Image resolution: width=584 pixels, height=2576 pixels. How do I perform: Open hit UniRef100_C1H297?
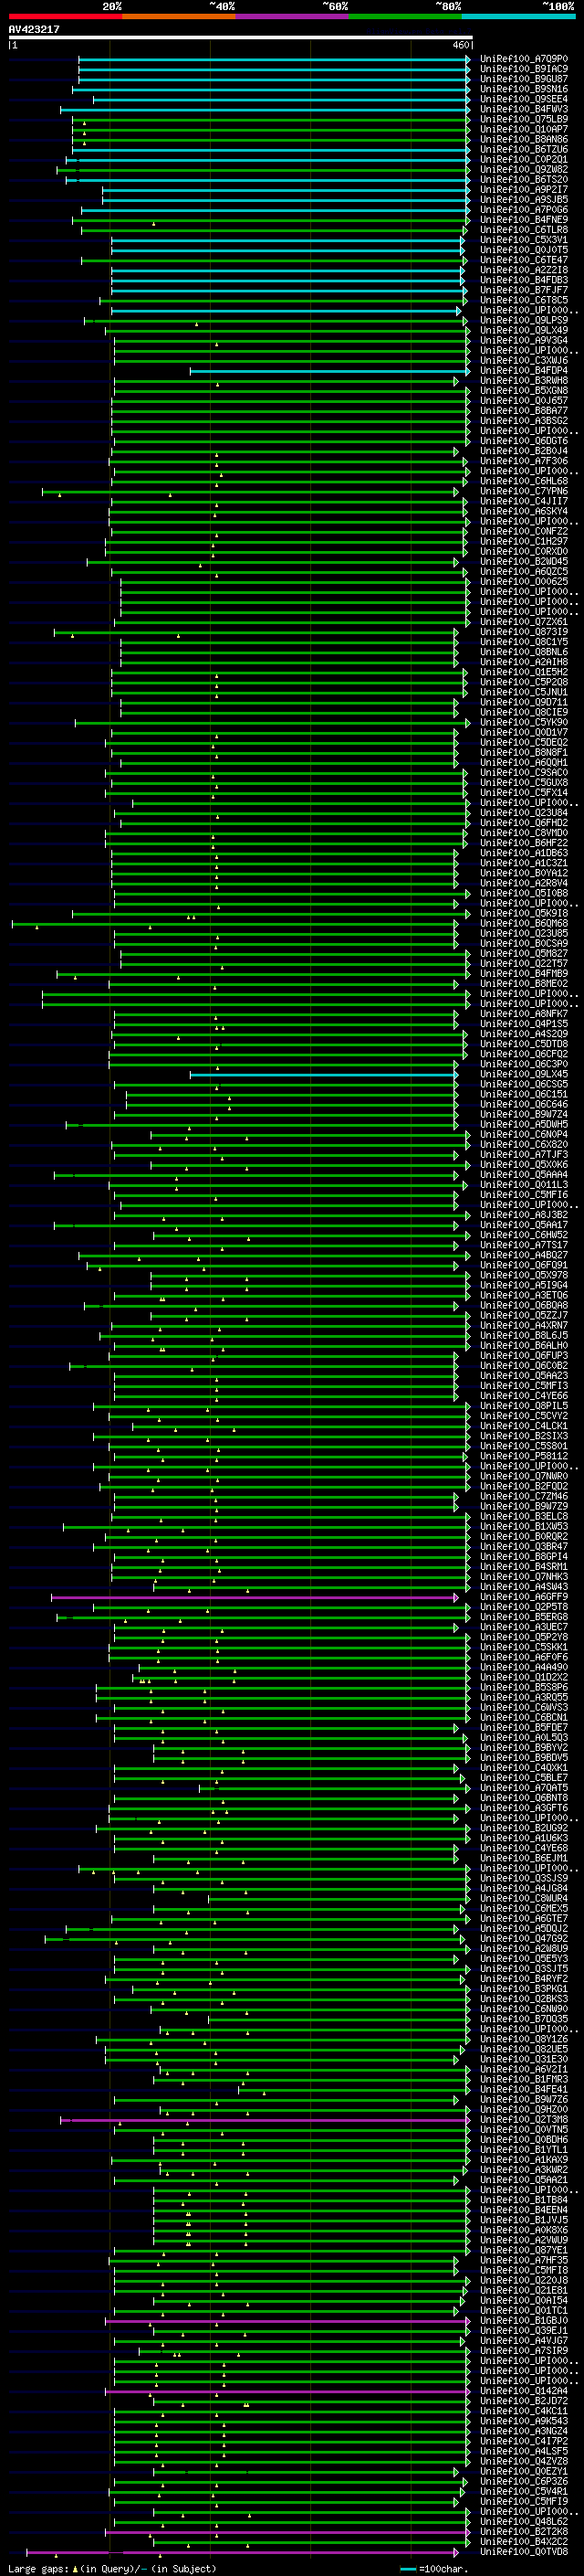[523, 541]
